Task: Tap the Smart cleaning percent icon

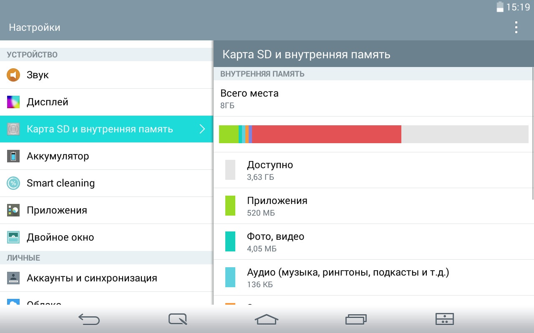Action: (x=13, y=183)
